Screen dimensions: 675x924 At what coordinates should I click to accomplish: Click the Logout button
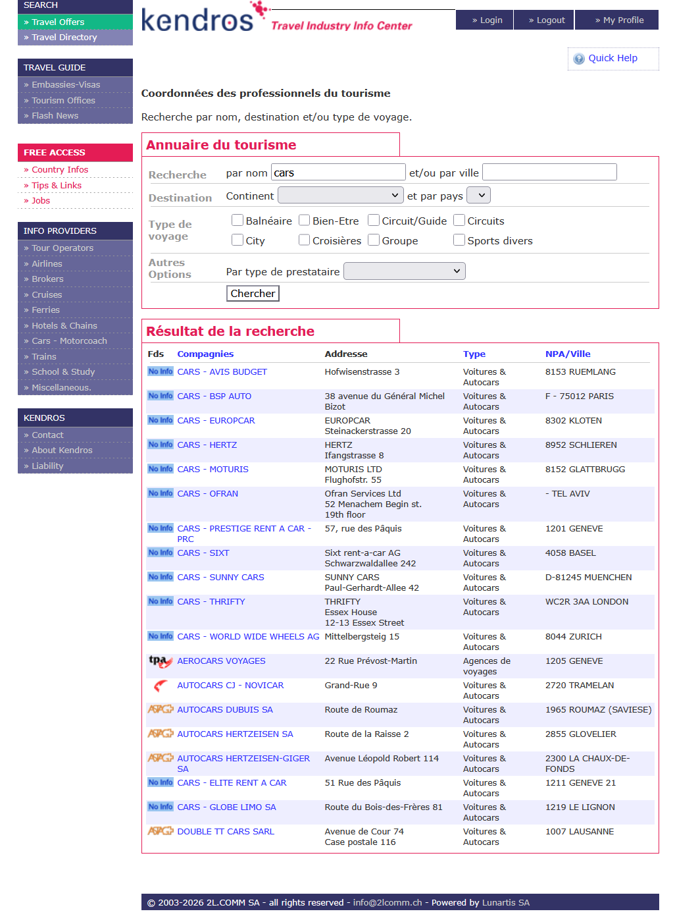tap(544, 20)
